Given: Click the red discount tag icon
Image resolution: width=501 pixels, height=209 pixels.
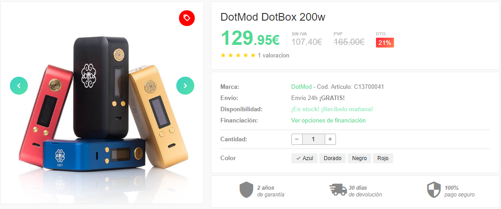Looking at the screenshot, I should click(187, 18).
